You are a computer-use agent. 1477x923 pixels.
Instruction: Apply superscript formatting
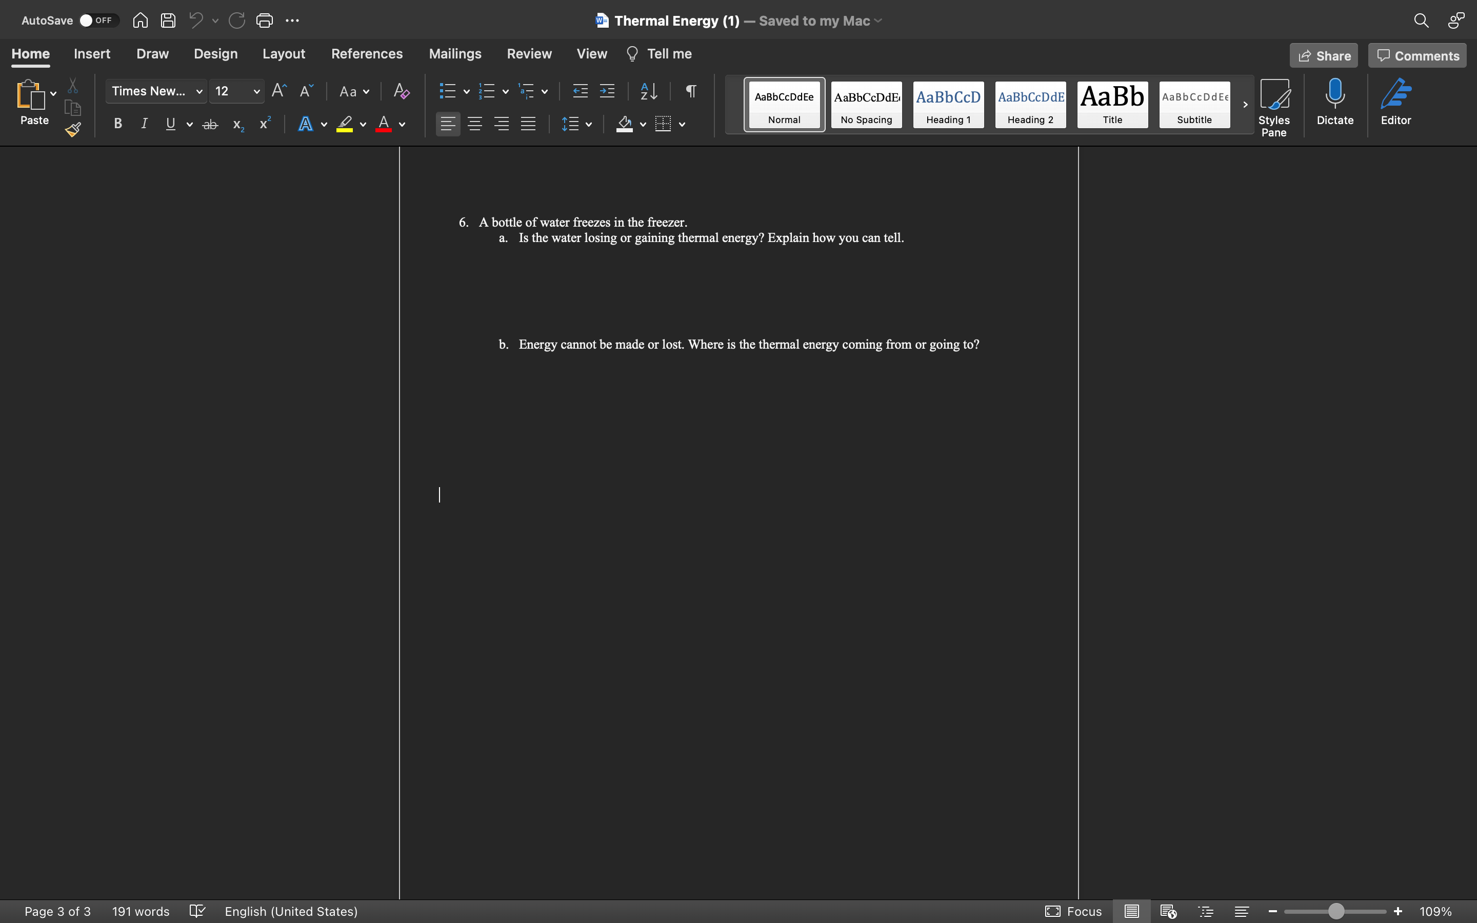pyautogui.click(x=265, y=123)
